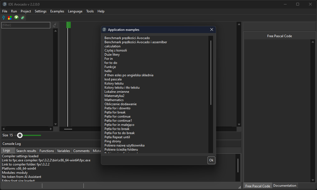Click the console log vertical scrollbar

coord(238,165)
